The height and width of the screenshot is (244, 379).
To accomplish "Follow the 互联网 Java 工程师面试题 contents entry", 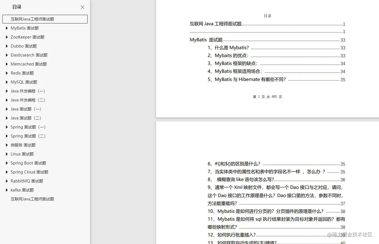I will (267, 24).
